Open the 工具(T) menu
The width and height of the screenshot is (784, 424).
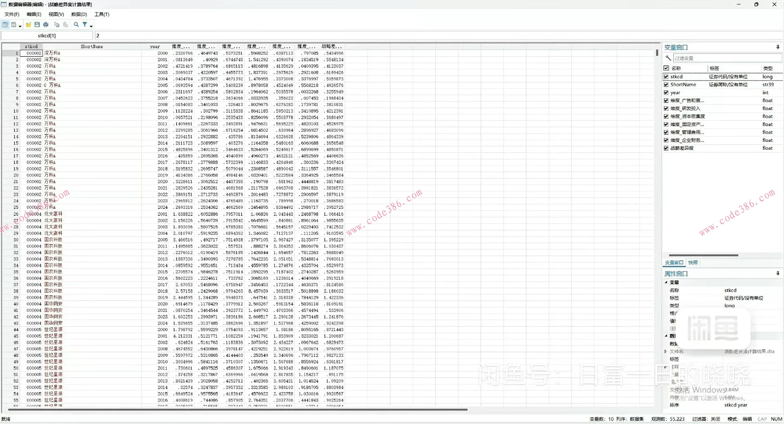point(102,14)
